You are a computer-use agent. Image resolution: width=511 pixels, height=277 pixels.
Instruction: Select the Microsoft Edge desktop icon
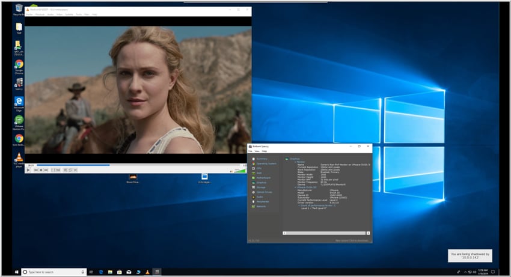[19, 104]
